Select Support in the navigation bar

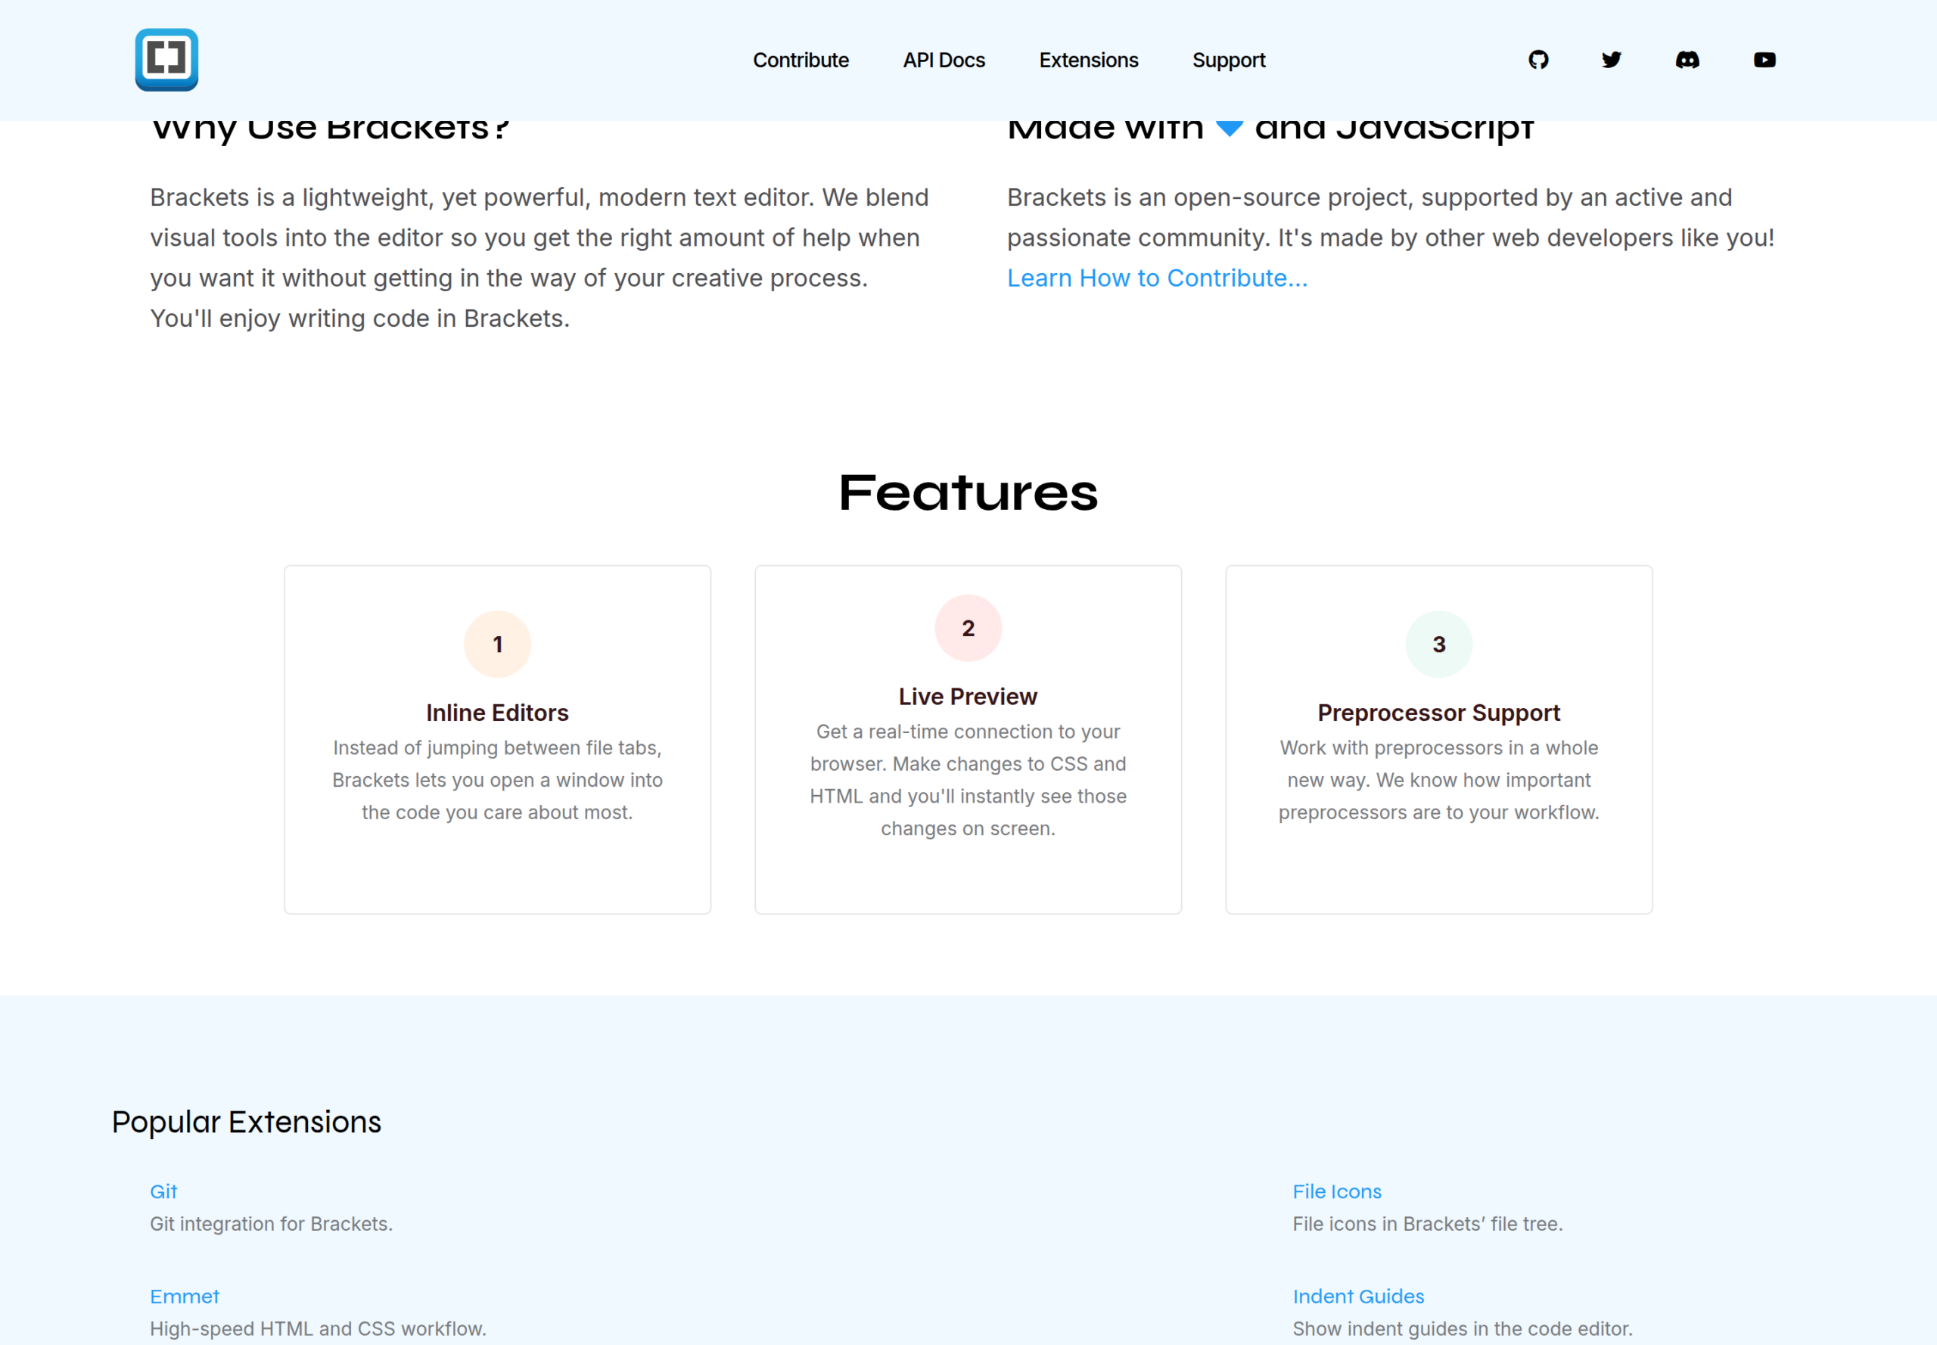tap(1228, 61)
